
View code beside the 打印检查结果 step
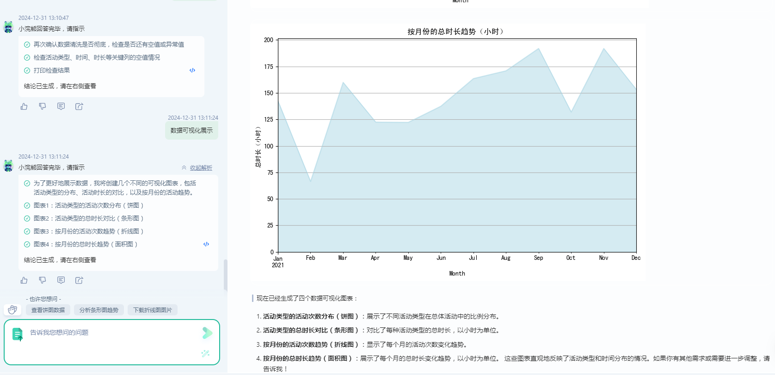(192, 70)
